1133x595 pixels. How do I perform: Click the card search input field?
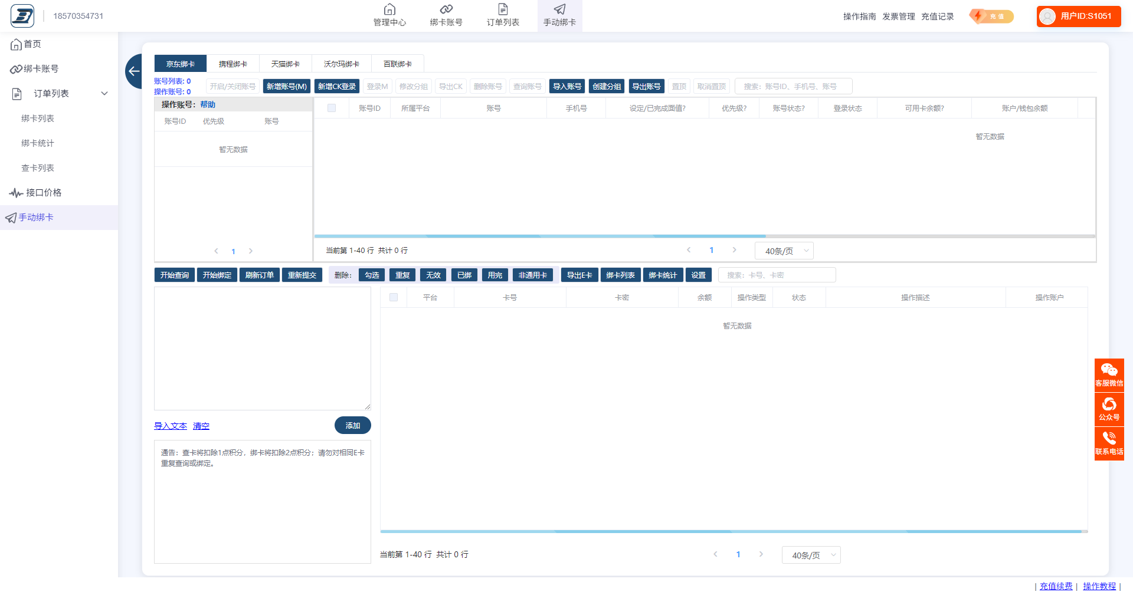point(777,275)
